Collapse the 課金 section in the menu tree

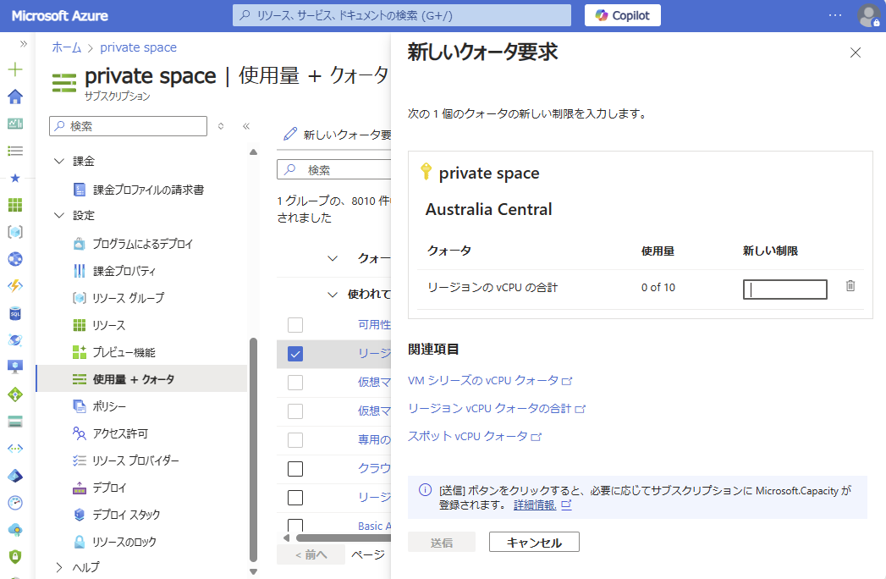(x=58, y=160)
